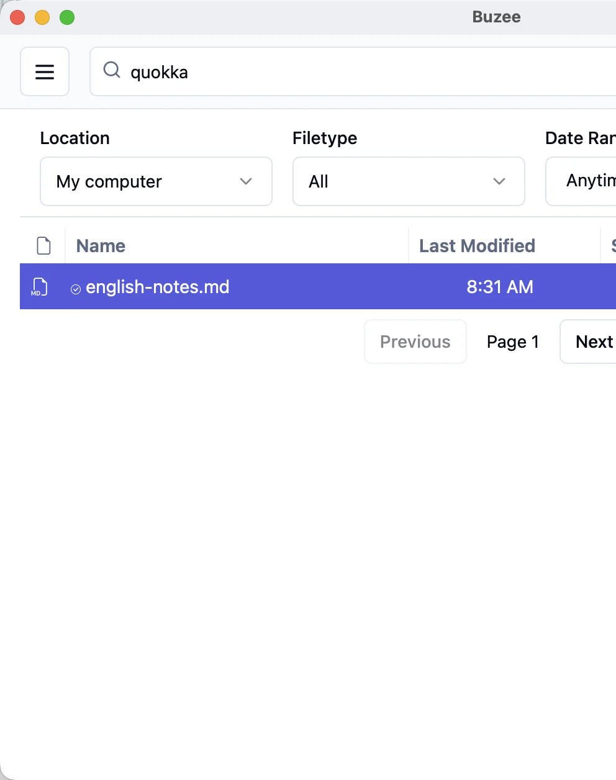This screenshot has width=616, height=780.
Task: Open the Date Range Anytime dropdown
Action: point(581,181)
